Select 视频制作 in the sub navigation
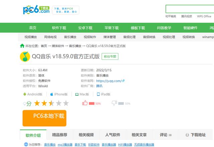The width and height of the screenshot is (214, 147). (x=90, y=37)
